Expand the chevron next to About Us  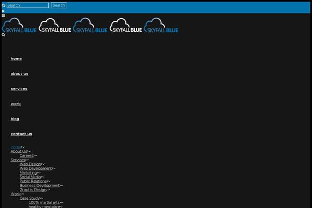[x=30, y=151]
